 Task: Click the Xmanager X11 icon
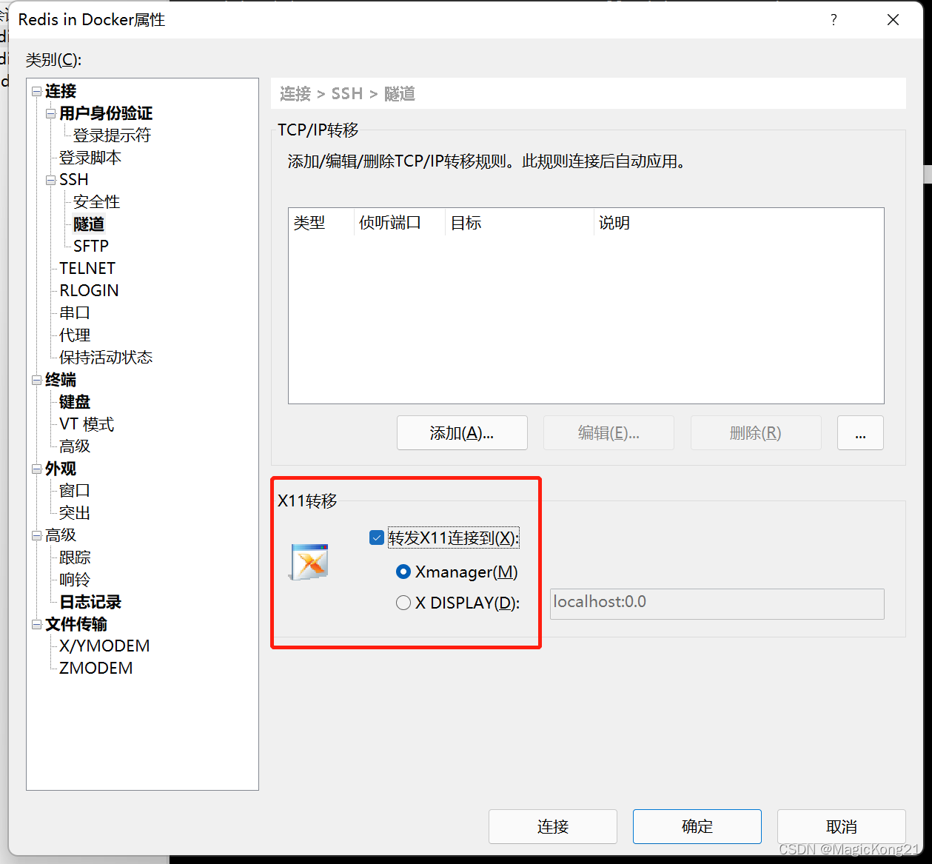click(x=309, y=562)
